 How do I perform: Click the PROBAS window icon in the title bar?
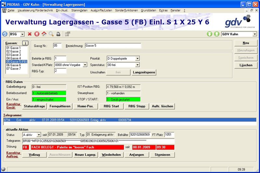pyautogui.click(x=4, y=4)
